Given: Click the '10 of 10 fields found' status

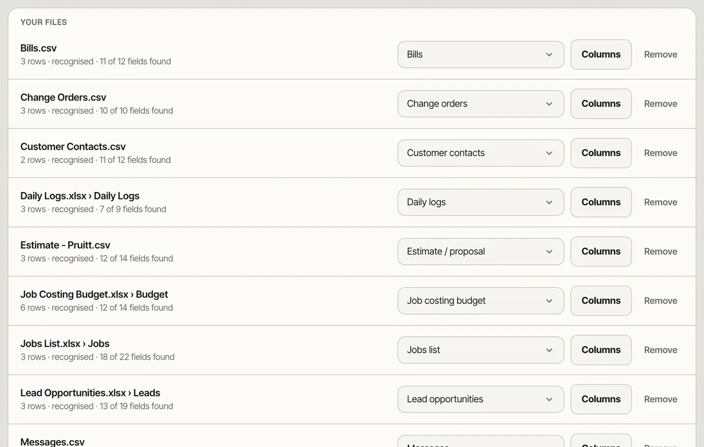Looking at the screenshot, I should pyautogui.click(x=136, y=111).
